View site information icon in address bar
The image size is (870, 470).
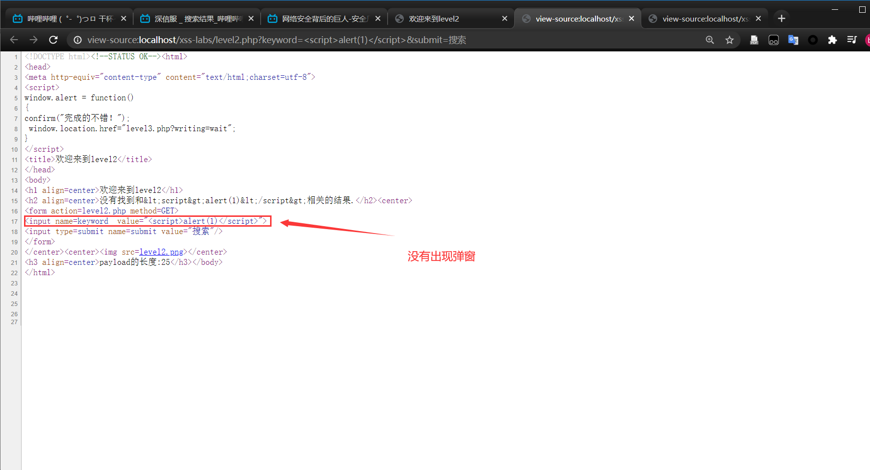point(77,40)
